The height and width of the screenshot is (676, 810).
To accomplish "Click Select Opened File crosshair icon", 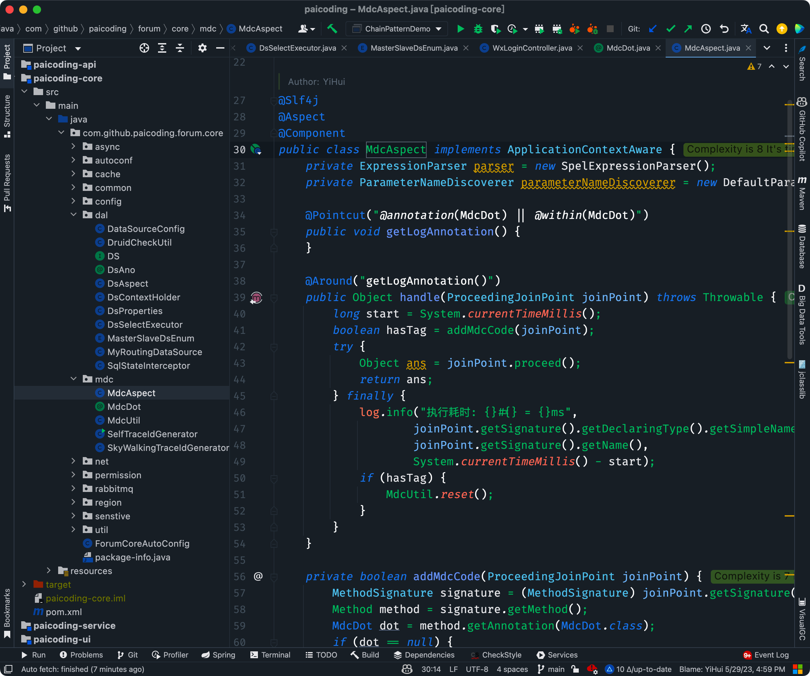I will [x=144, y=48].
